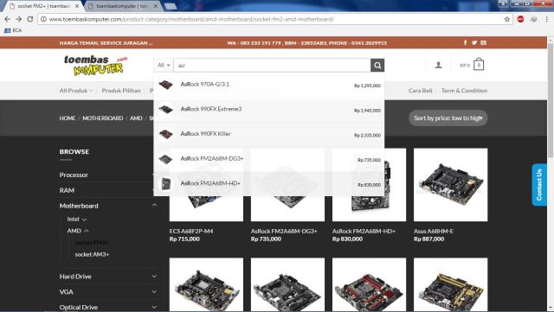
Task: Go to AMD breadcrumb
Action: click(136, 118)
